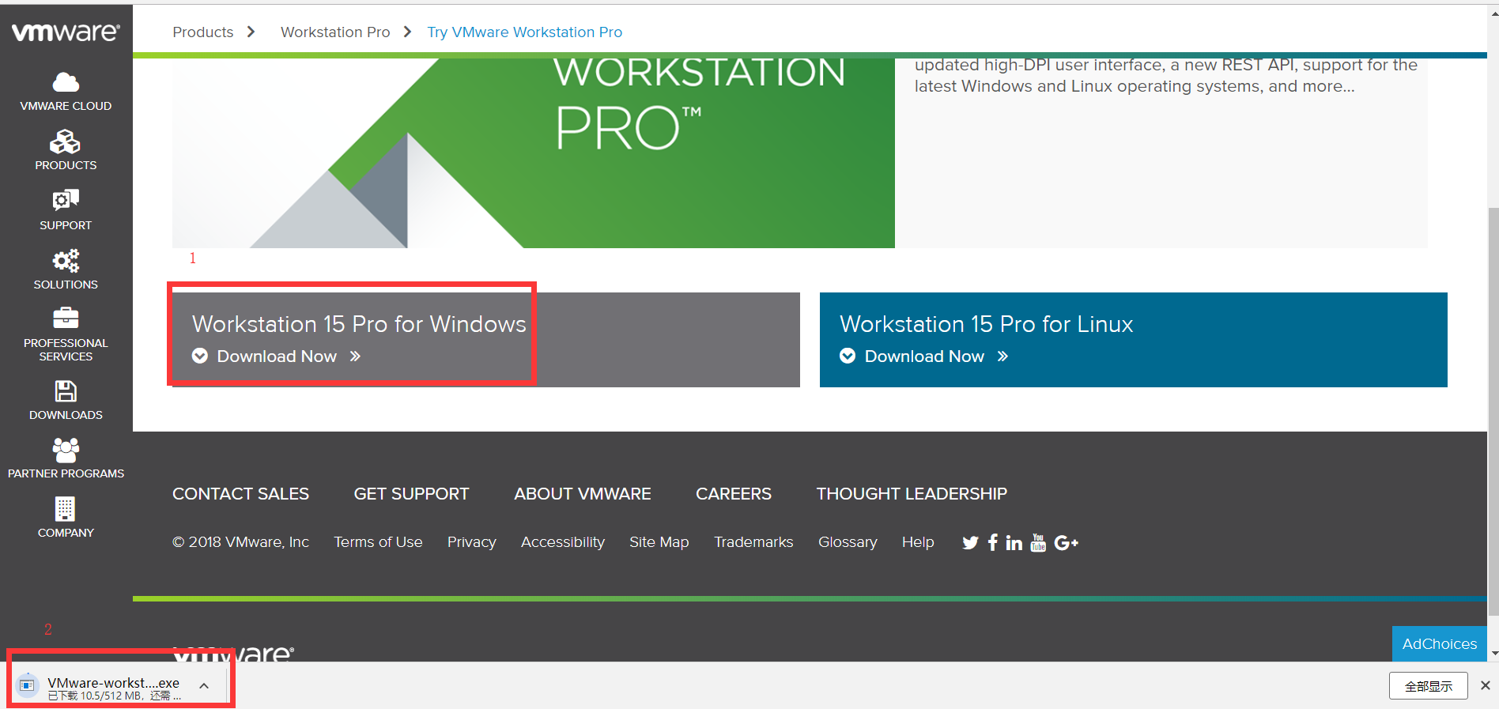Visit VMware's Google+ page icon
Image resolution: width=1499 pixels, height=709 pixels.
(x=1066, y=542)
